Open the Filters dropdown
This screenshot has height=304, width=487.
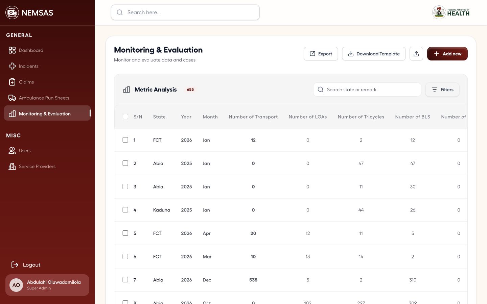(x=442, y=90)
